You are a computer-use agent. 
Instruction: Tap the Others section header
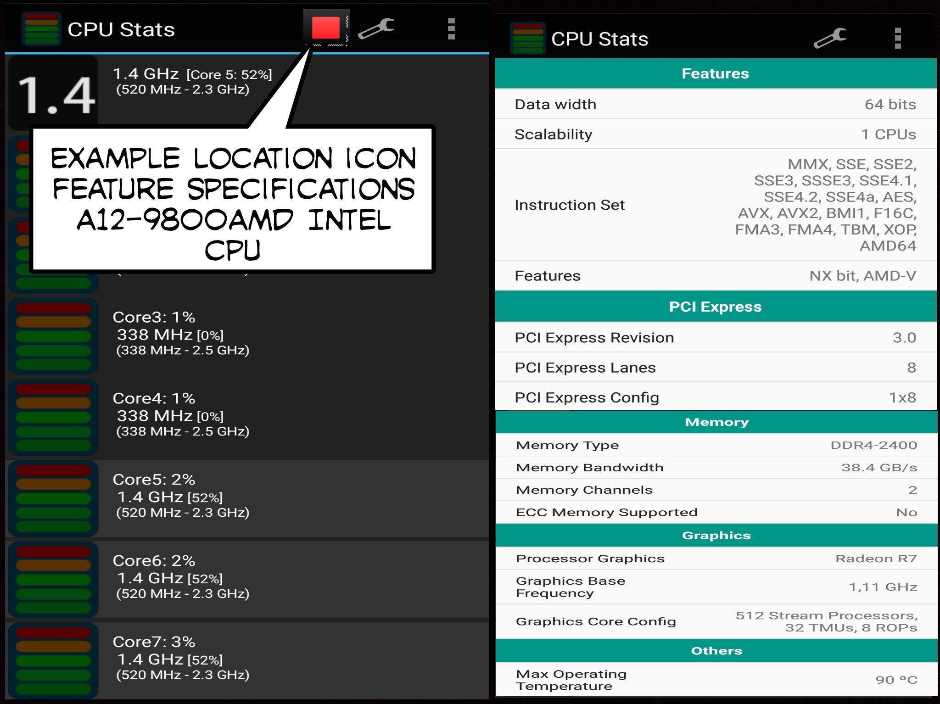point(716,651)
